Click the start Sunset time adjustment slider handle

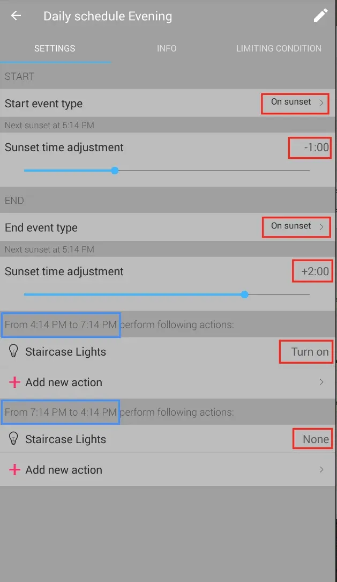(x=115, y=171)
